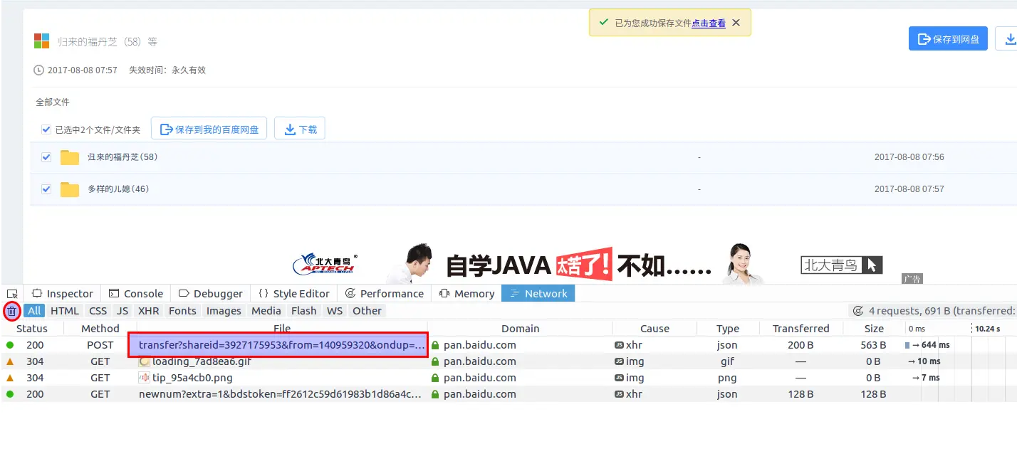The height and width of the screenshot is (461, 1017).
Task: Uncheck 已选中2个文件/文件夹 checkbox
Action: pyautogui.click(x=46, y=129)
